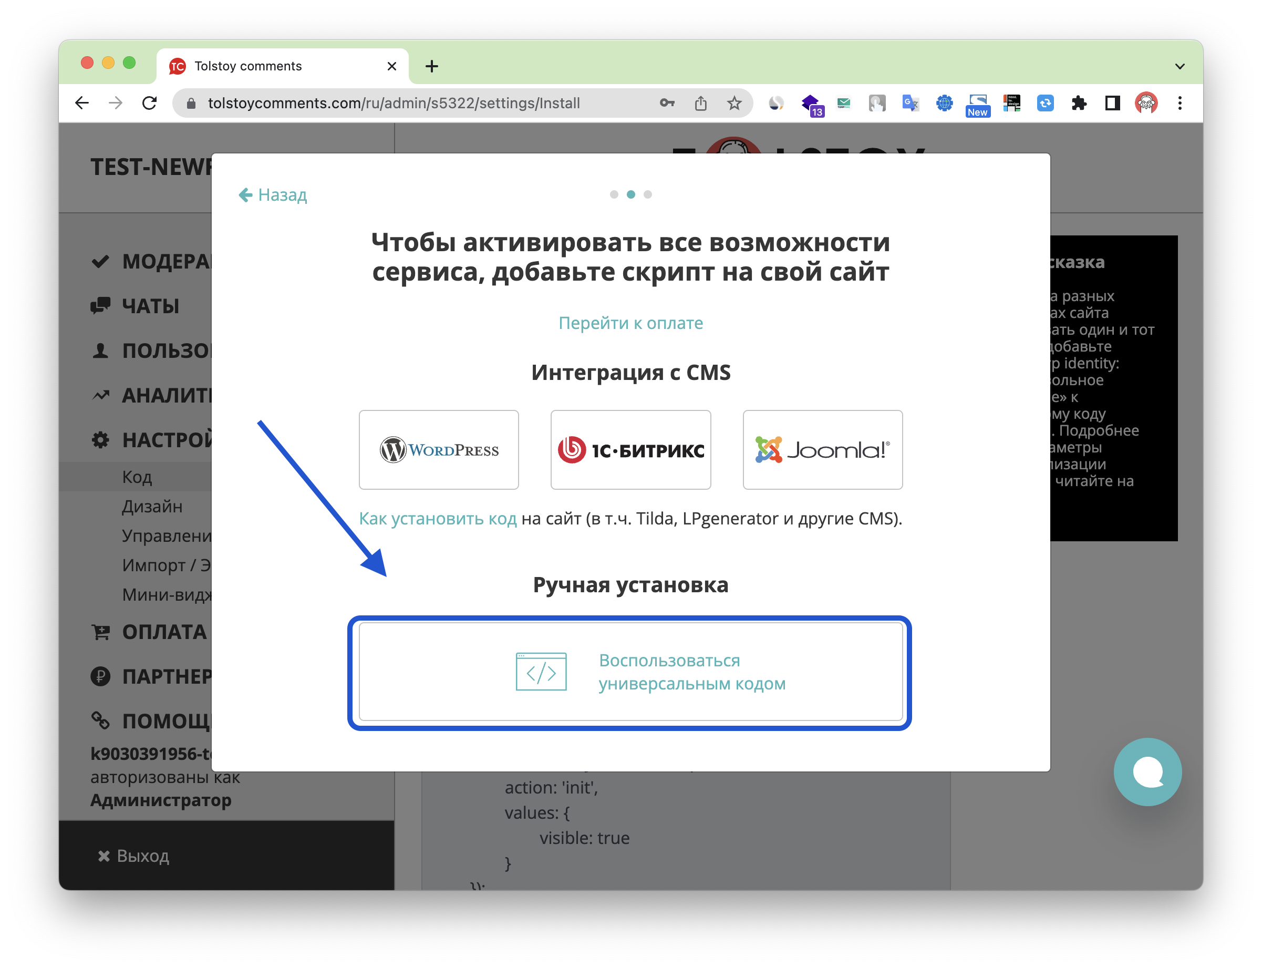Open a new browser tab

[432, 66]
